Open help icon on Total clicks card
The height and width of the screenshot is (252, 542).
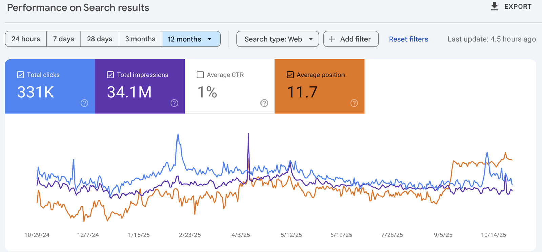pyautogui.click(x=84, y=103)
